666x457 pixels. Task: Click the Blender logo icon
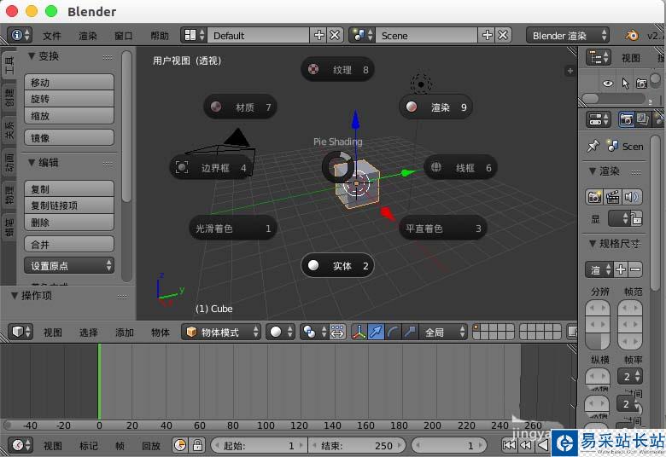(631, 35)
